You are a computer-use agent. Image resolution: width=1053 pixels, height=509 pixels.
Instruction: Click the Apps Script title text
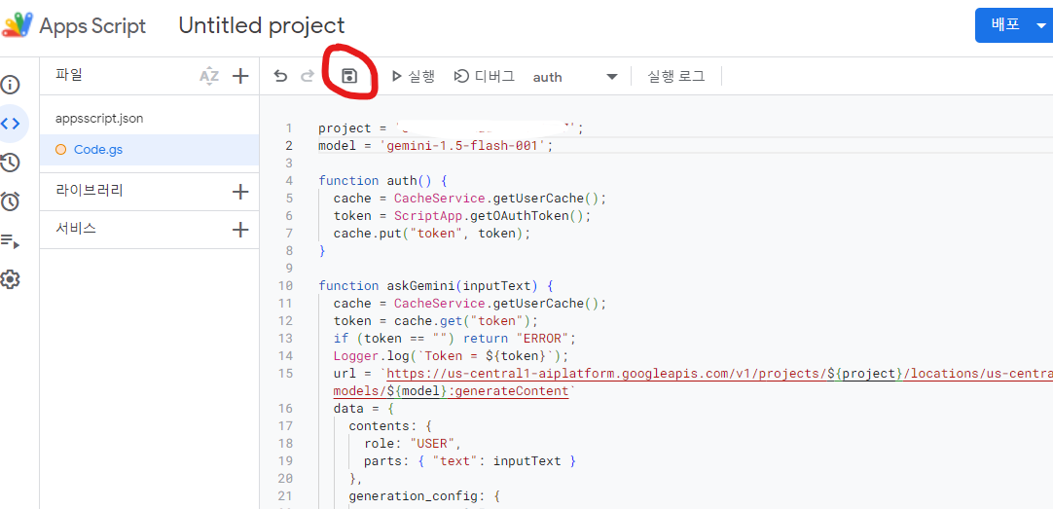click(x=92, y=25)
